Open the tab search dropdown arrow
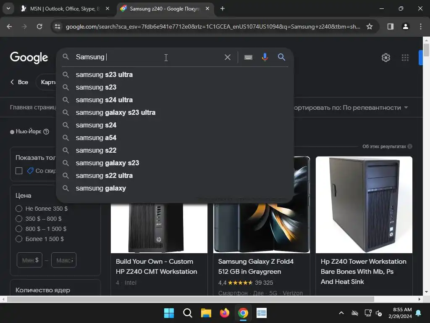 [x=8, y=8]
